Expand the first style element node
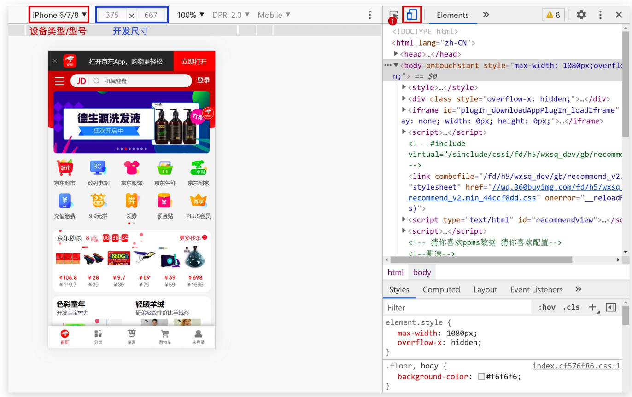The width and height of the screenshot is (632, 397). click(404, 87)
